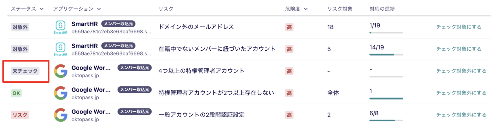Click the 未チェック status badge
Viewport: 499px width, 130px height.
pyautogui.click(x=25, y=71)
